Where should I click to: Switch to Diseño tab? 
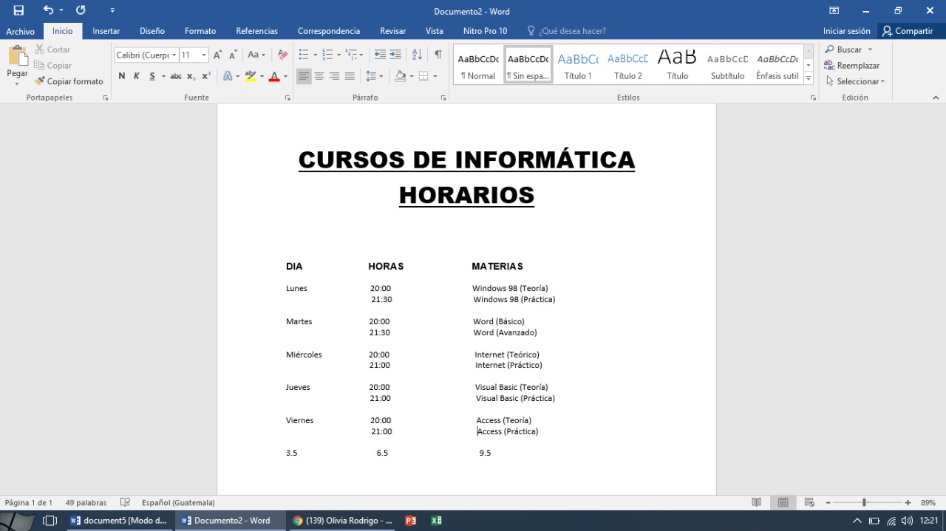click(152, 31)
